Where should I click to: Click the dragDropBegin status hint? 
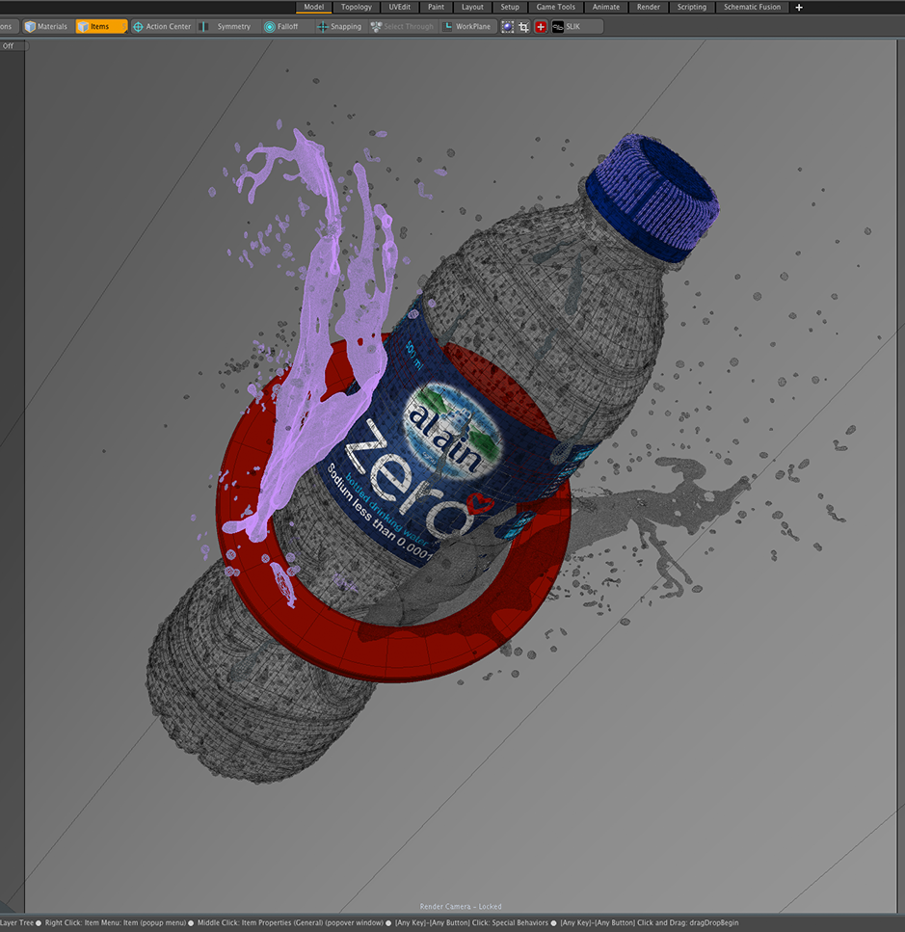tap(649, 922)
